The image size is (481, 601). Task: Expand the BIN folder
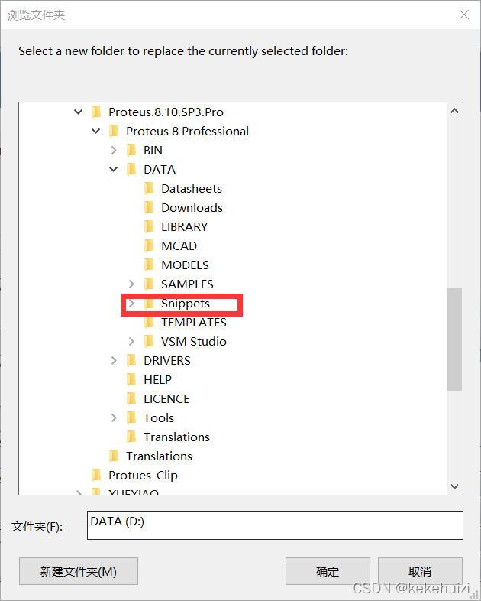(x=114, y=150)
